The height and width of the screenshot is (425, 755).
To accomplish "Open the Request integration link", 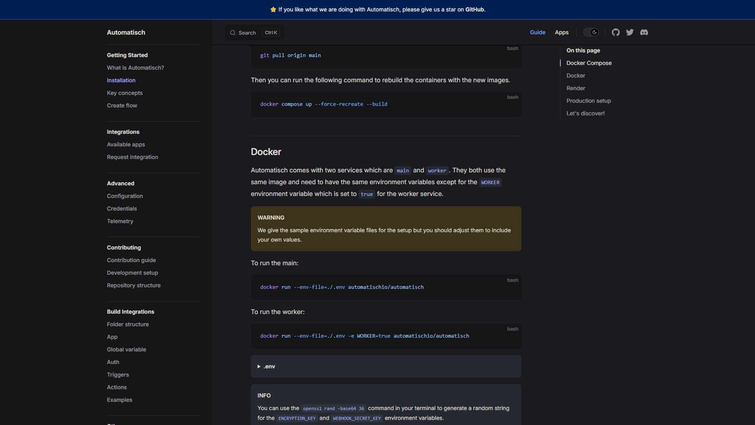I will (133, 157).
